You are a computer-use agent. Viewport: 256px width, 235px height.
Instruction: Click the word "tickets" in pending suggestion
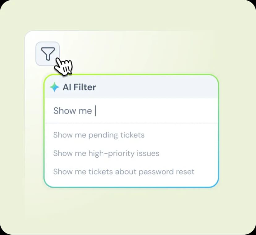pos(132,135)
